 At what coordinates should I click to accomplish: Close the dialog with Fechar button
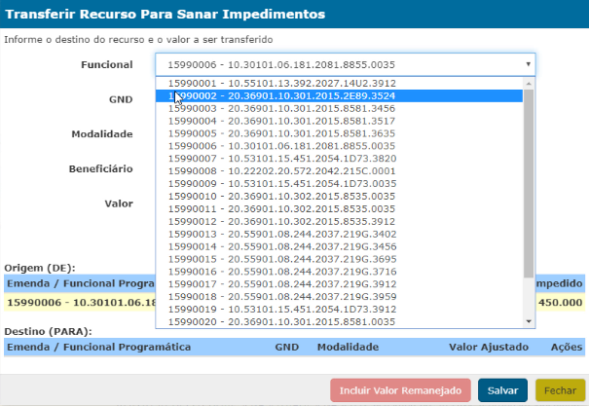pos(560,390)
